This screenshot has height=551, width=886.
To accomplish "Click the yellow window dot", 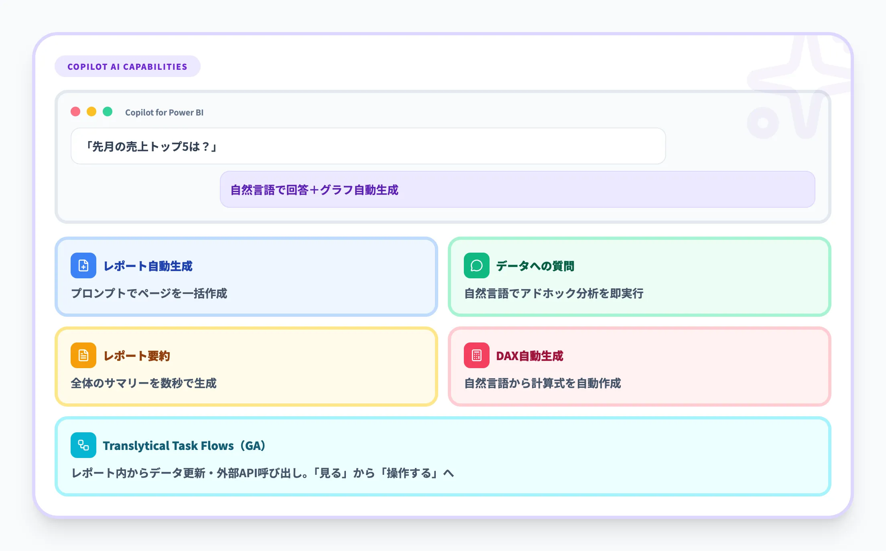I will [x=91, y=111].
